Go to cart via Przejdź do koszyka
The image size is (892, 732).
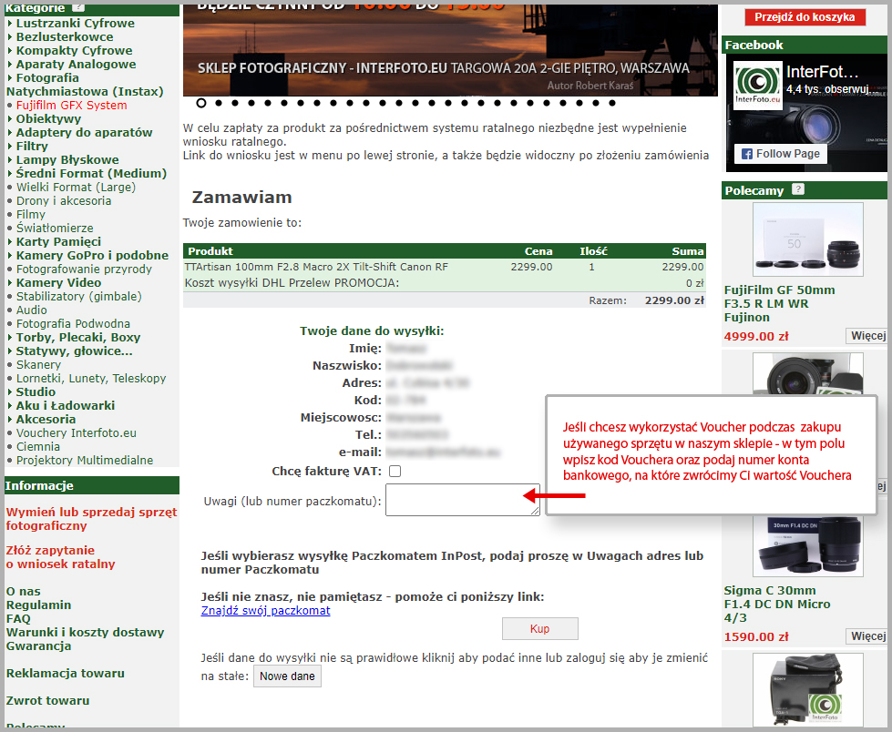[x=805, y=17]
